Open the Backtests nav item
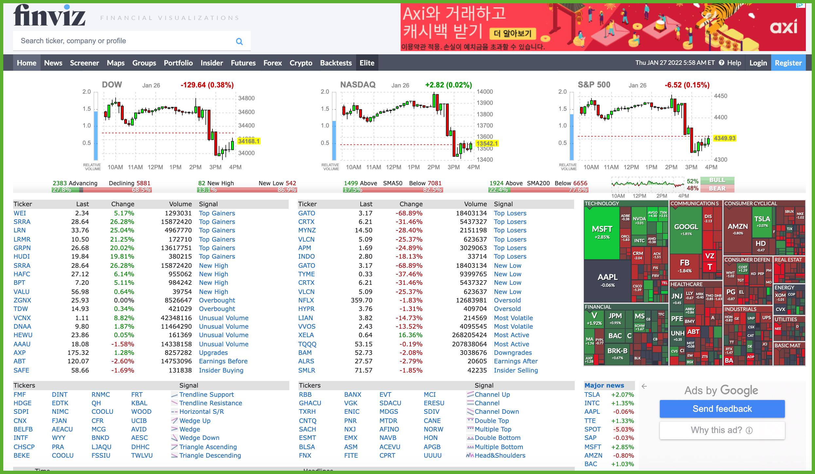The image size is (815, 474). [336, 63]
